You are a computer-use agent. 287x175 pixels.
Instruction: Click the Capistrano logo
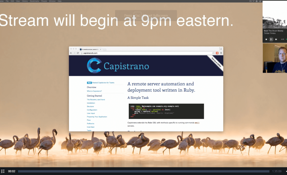pos(94,66)
